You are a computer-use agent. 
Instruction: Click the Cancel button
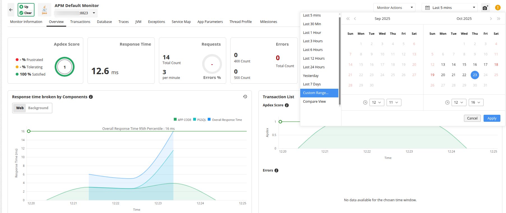[x=472, y=118]
